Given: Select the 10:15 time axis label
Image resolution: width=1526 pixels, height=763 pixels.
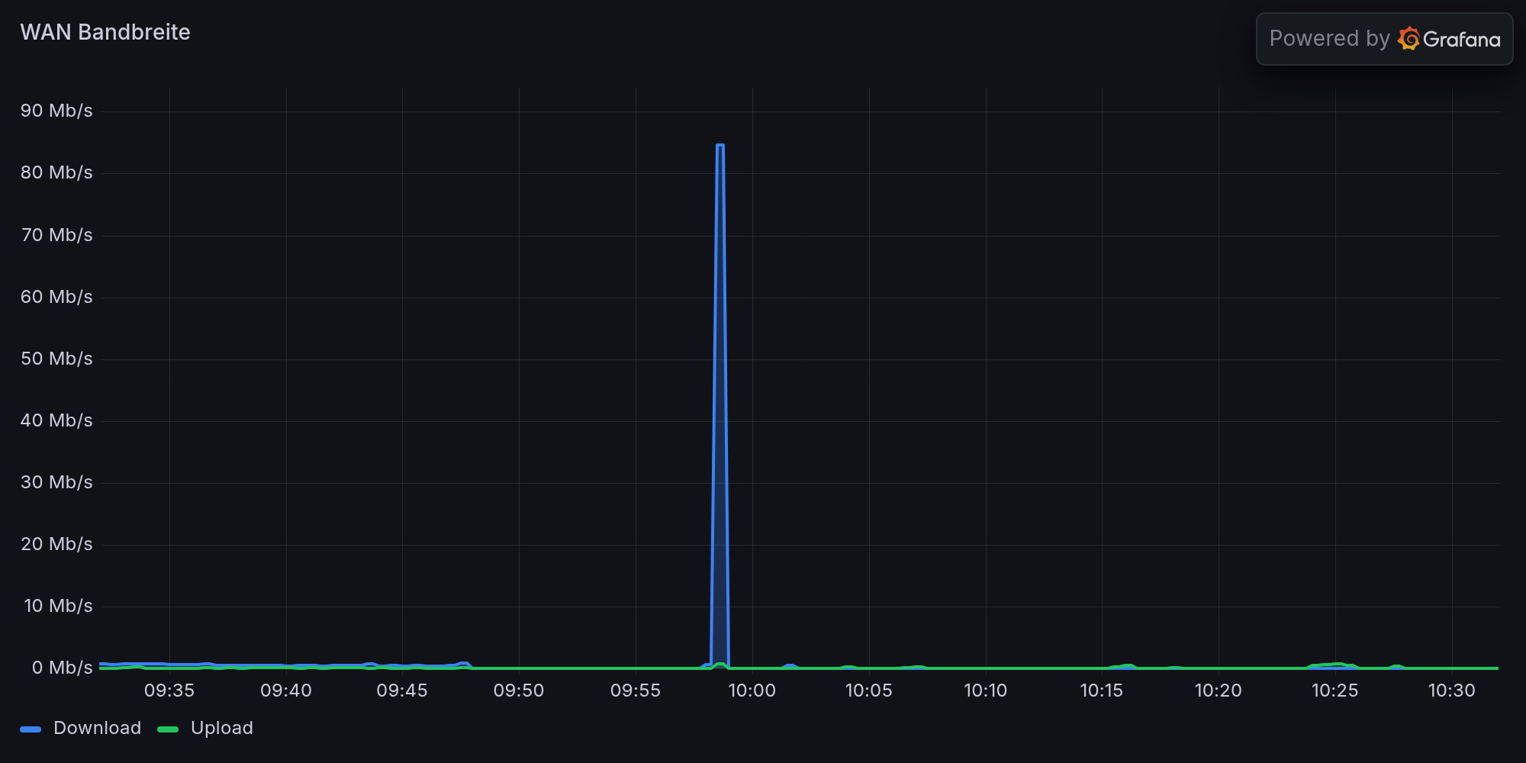Looking at the screenshot, I should 1101,691.
